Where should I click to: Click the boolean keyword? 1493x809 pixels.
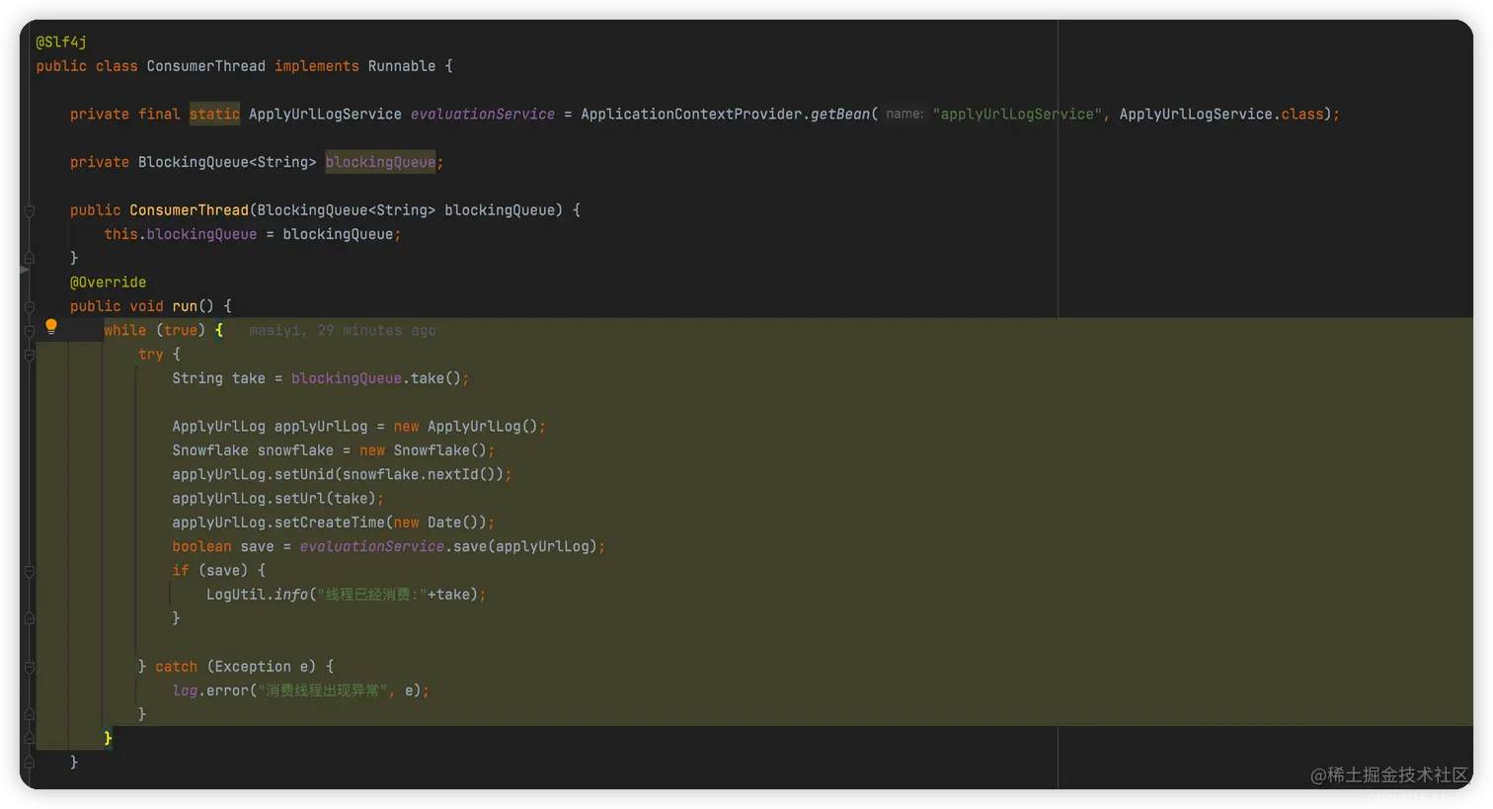tap(201, 546)
